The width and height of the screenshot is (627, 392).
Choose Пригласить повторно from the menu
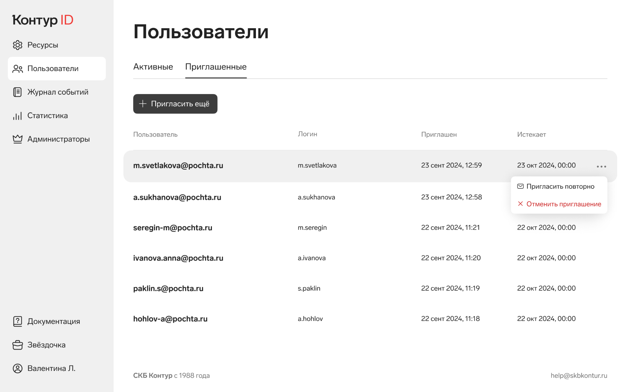point(560,187)
